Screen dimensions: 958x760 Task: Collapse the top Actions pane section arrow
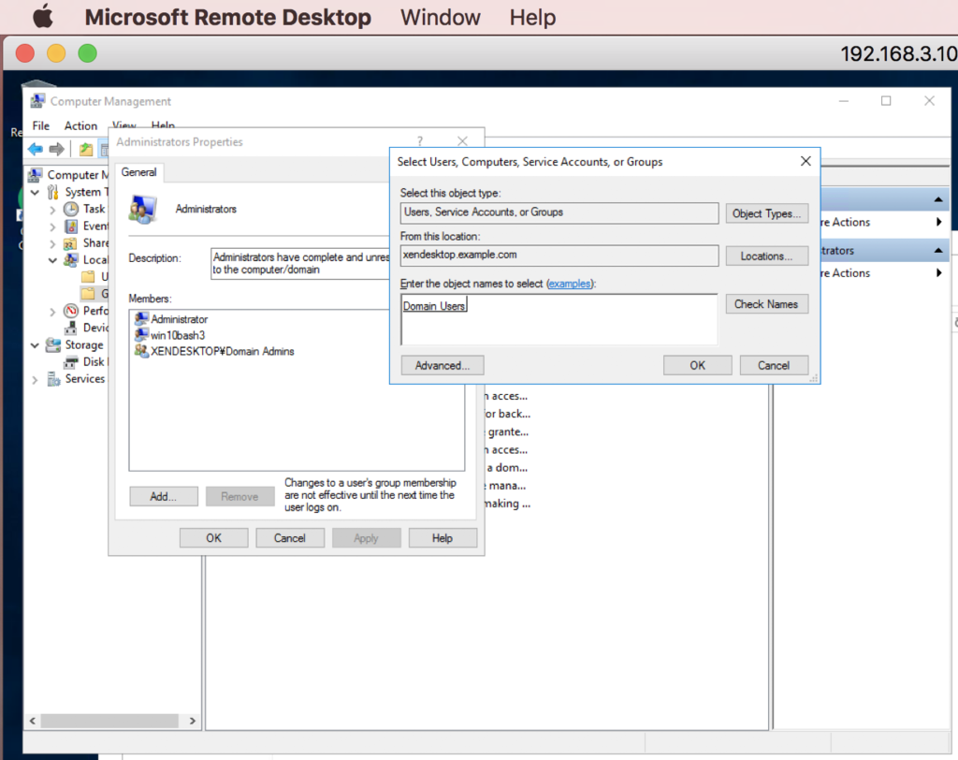pyautogui.click(x=937, y=200)
